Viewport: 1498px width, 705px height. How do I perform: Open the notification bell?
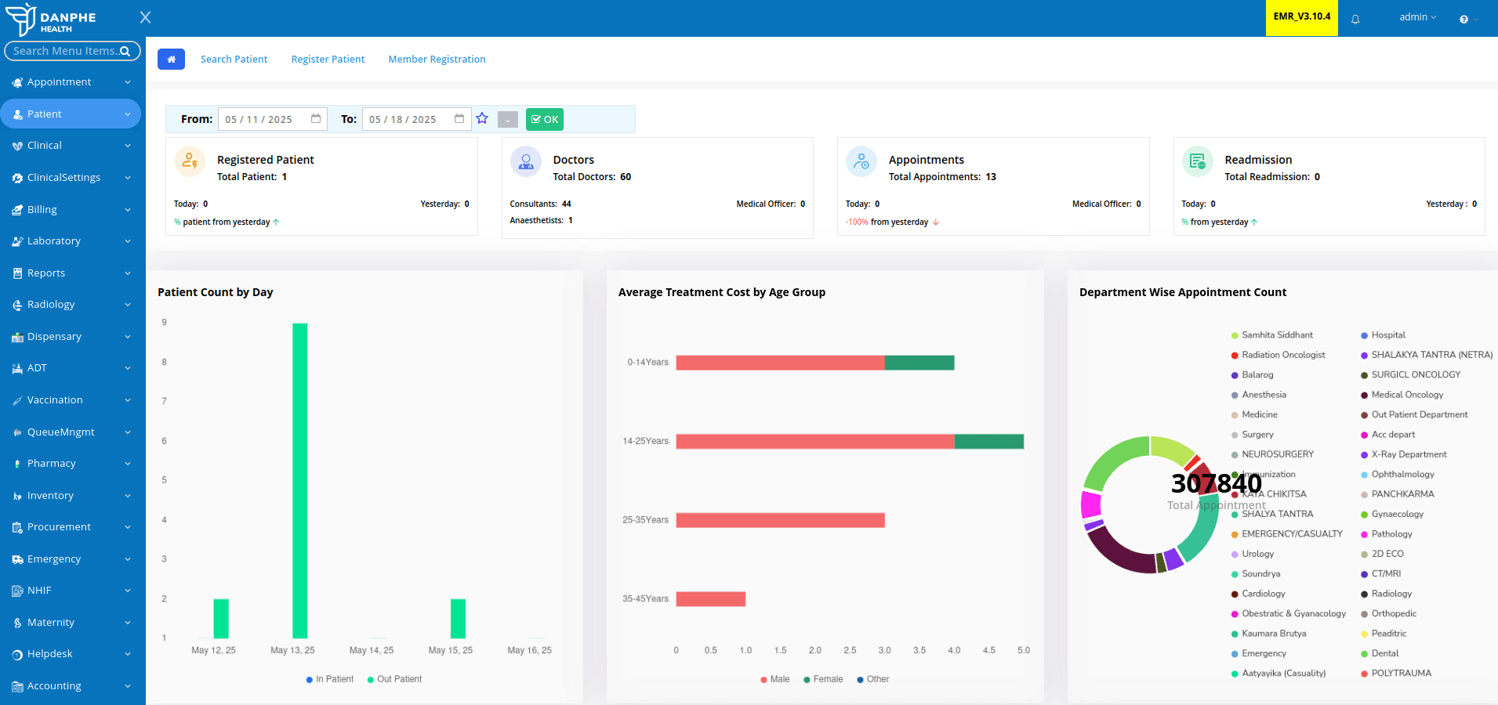click(1355, 20)
